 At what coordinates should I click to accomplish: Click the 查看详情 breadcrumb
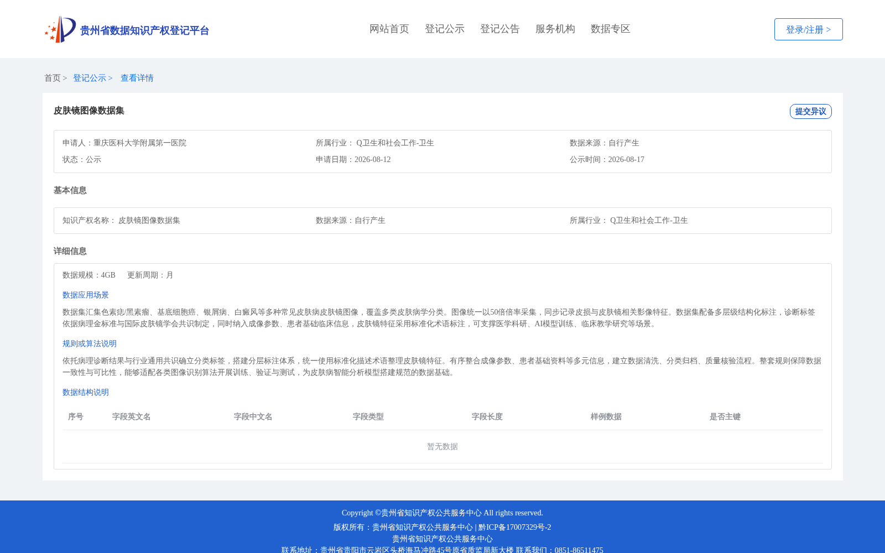tap(137, 78)
